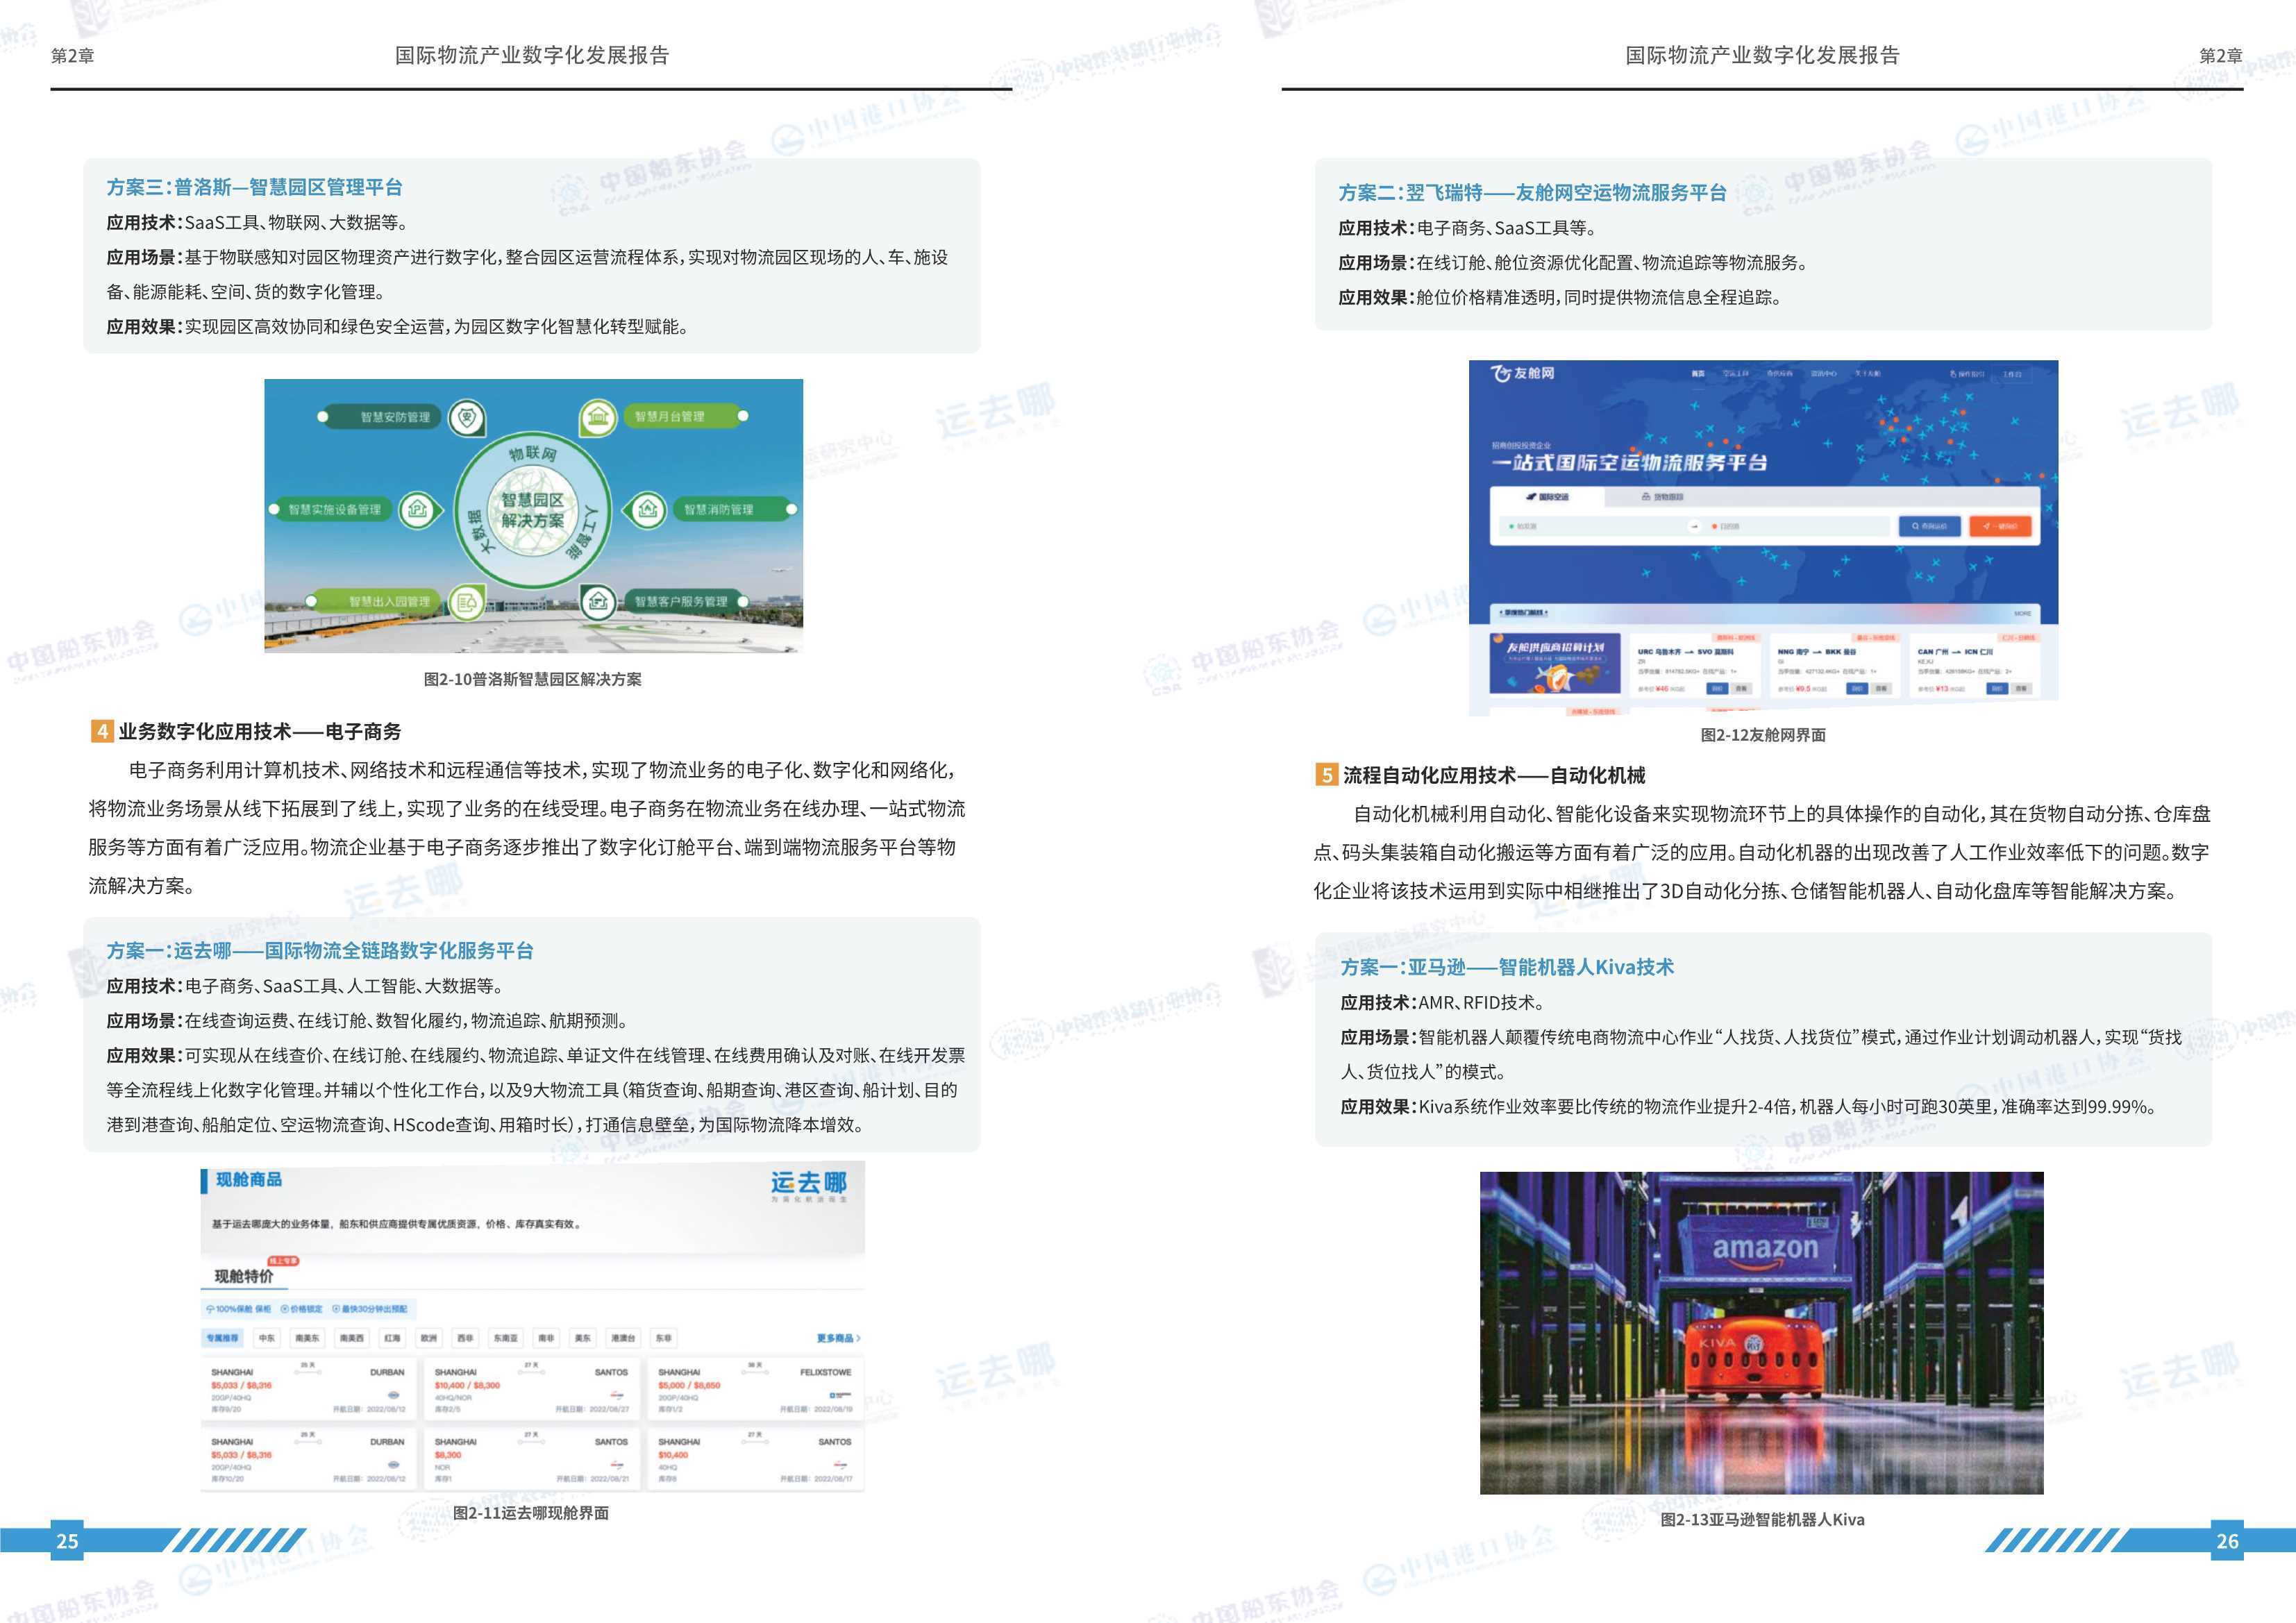Click the section title 流程自动化应用技术——自动化机械
Screen dimensions: 2296x1623
pos(1494,775)
